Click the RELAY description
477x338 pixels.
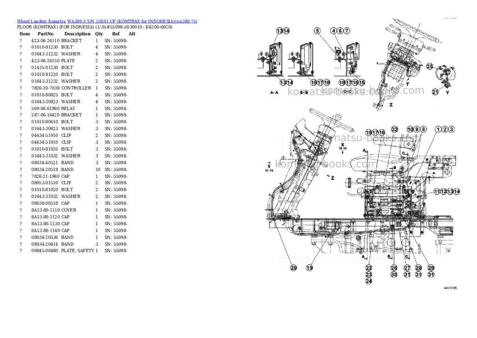pyautogui.click(x=68, y=109)
